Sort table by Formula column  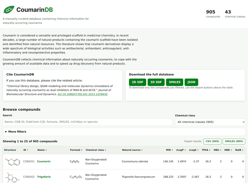76,150
